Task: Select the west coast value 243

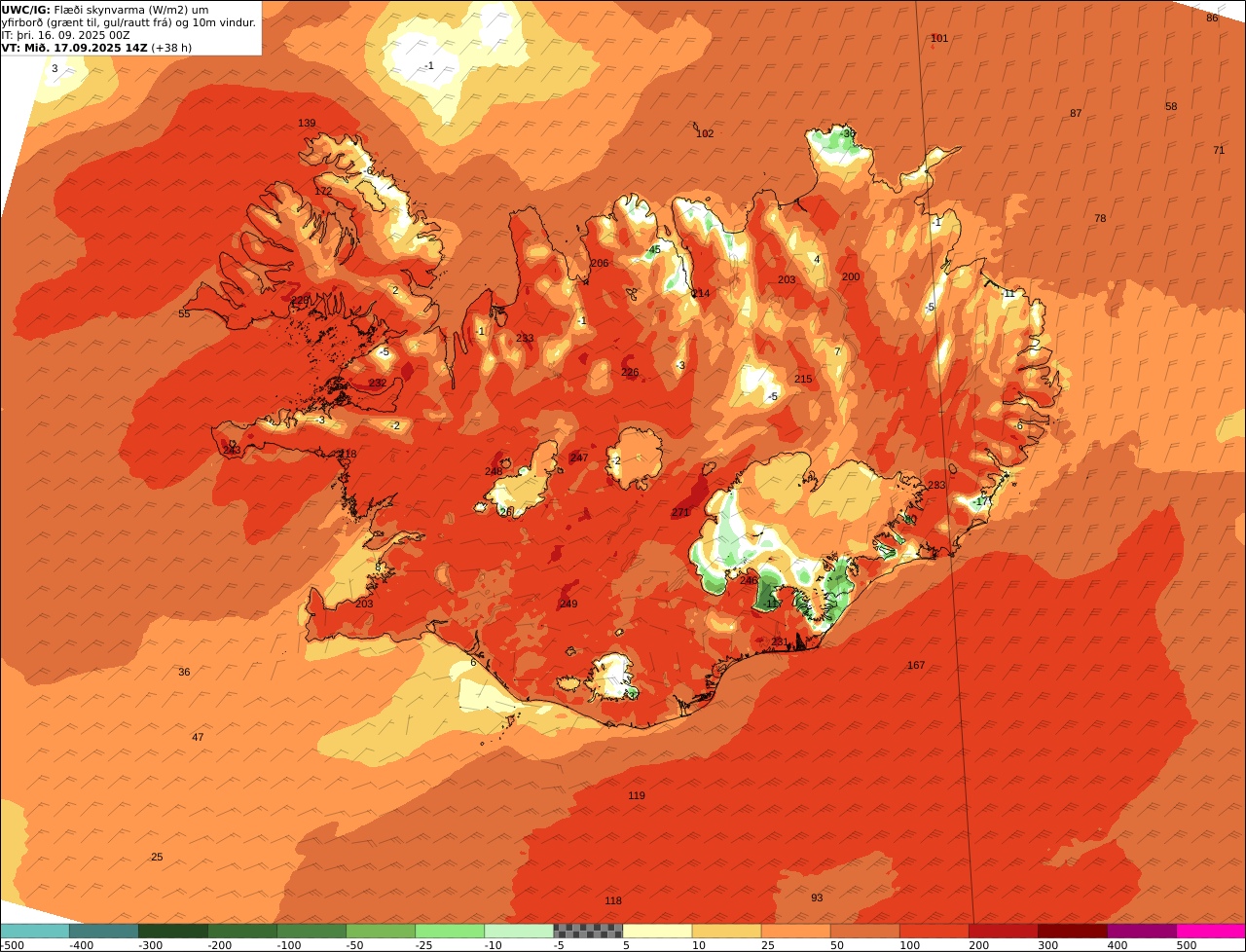Action: coord(232,451)
